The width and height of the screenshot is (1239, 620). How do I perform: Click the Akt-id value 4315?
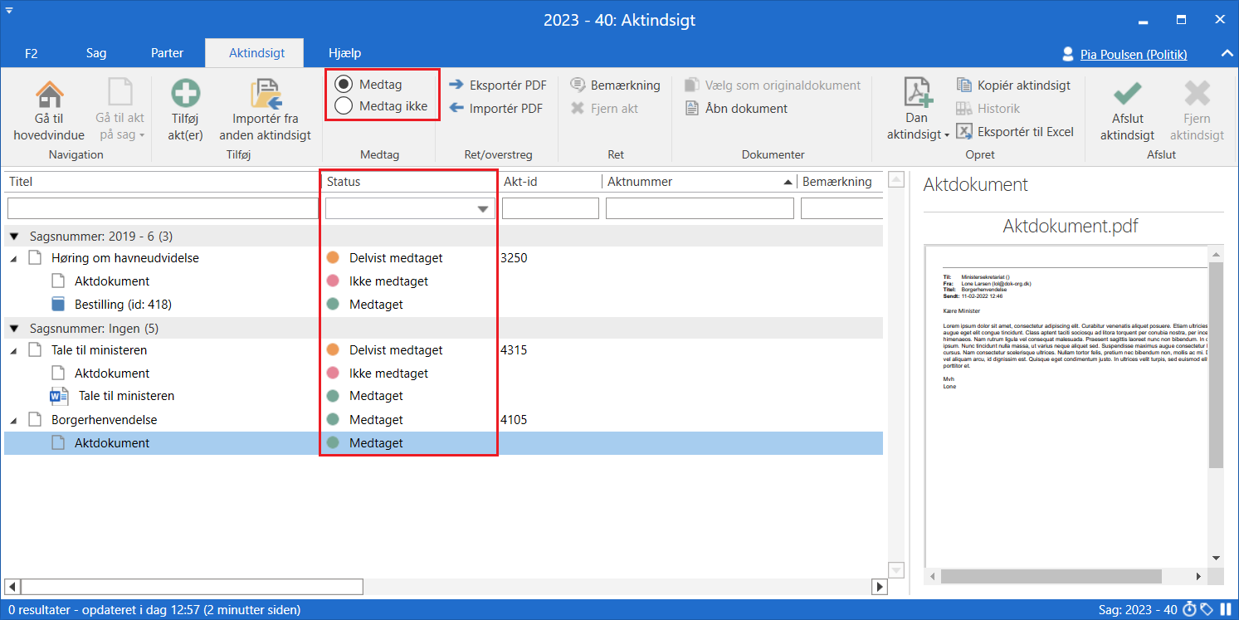pyautogui.click(x=514, y=350)
